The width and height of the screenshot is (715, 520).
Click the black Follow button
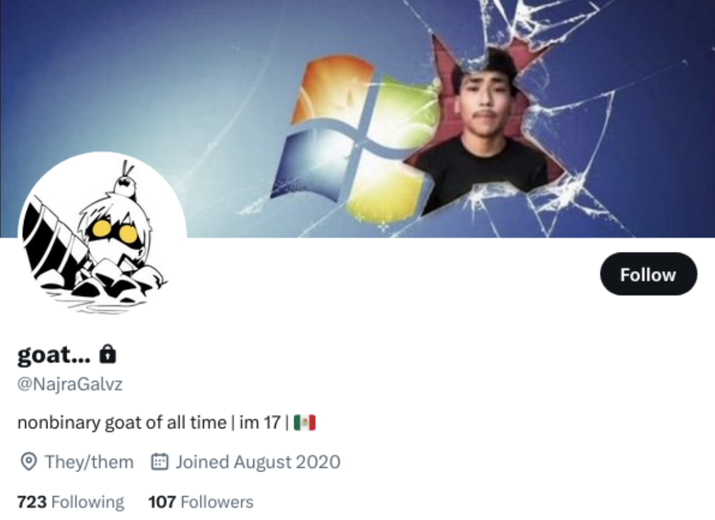[648, 274]
